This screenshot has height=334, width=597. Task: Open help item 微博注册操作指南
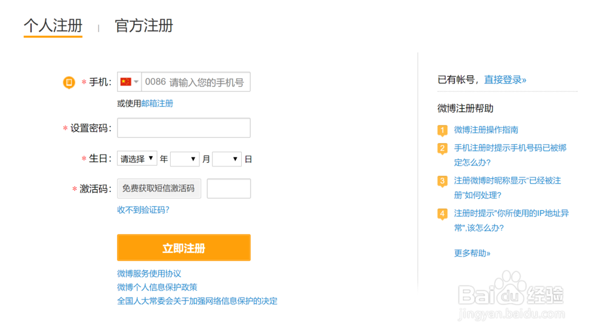click(486, 129)
